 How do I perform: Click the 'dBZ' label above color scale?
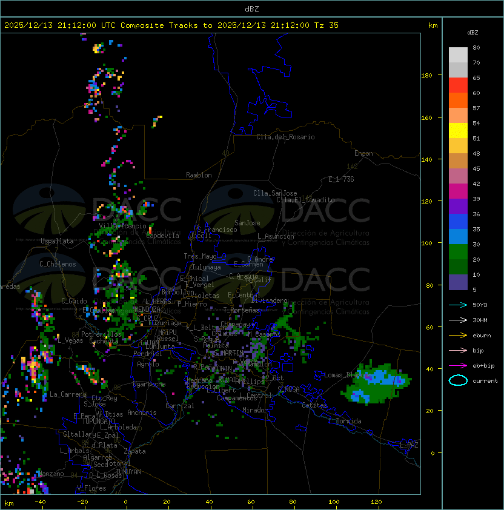472,33
